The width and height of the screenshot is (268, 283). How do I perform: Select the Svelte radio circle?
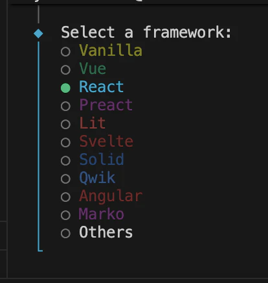(65, 143)
